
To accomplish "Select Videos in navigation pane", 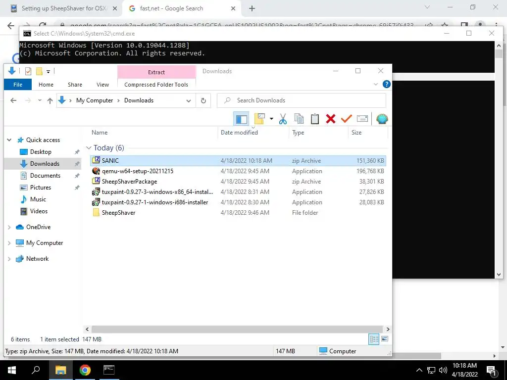I will [39, 211].
